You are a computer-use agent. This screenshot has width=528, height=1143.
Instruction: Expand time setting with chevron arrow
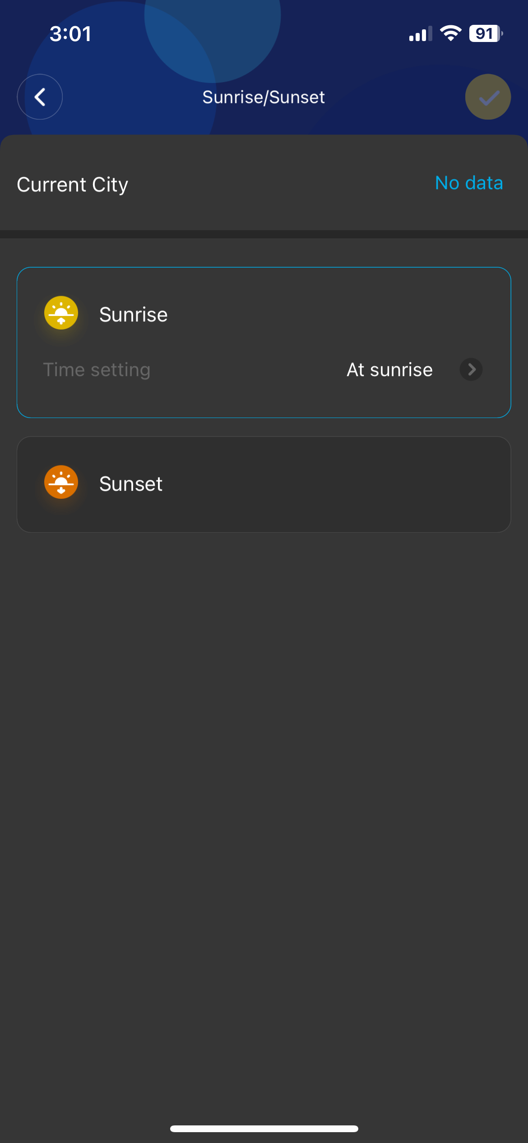[x=471, y=370]
